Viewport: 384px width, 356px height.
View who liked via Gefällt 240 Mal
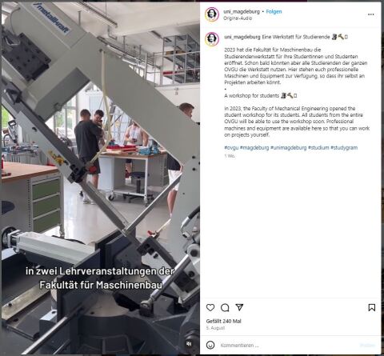pyautogui.click(x=223, y=321)
